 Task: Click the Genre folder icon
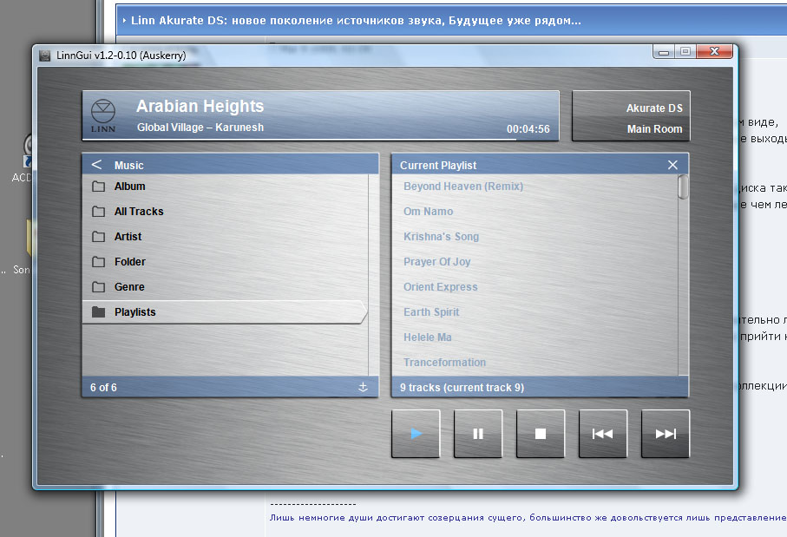pyautogui.click(x=98, y=286)
